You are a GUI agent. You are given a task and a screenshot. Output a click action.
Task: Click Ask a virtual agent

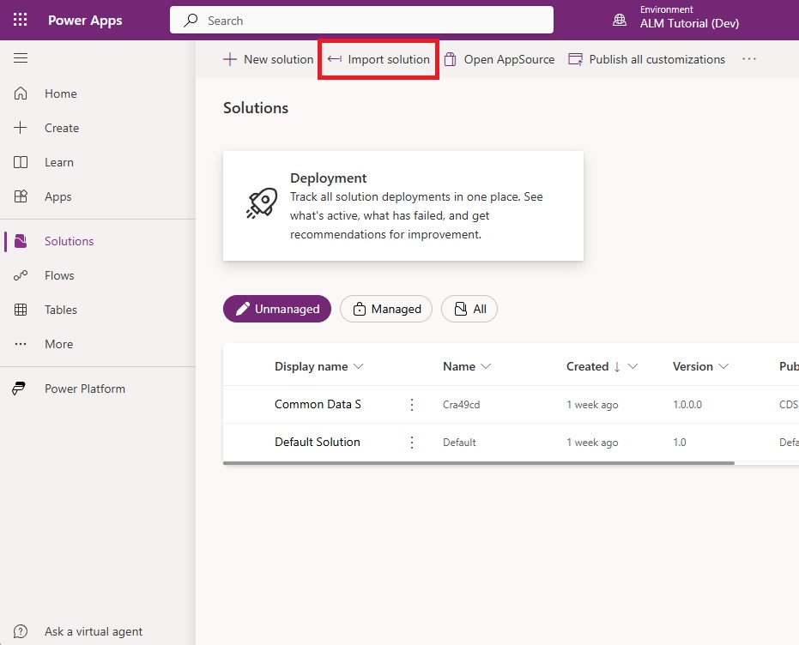pyautogui.click(x=94, y=631)
